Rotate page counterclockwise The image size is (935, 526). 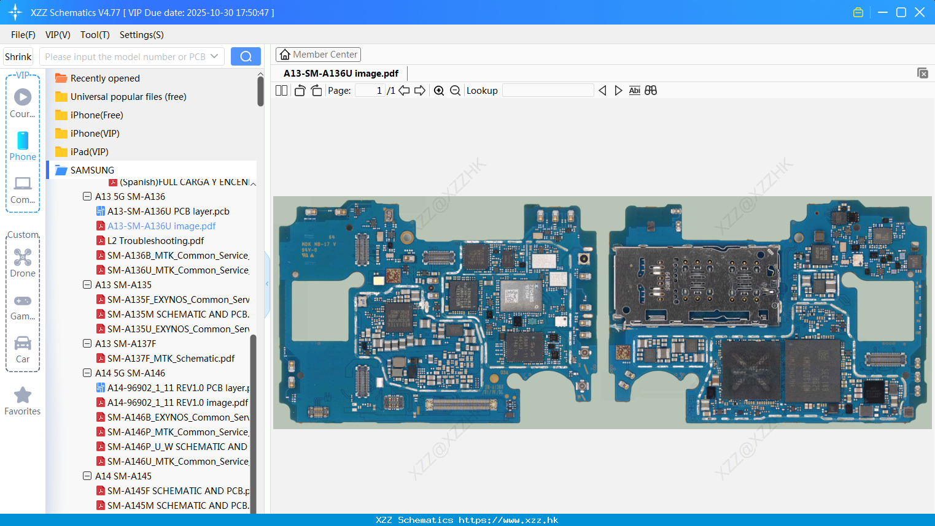(x=300, y=91)
